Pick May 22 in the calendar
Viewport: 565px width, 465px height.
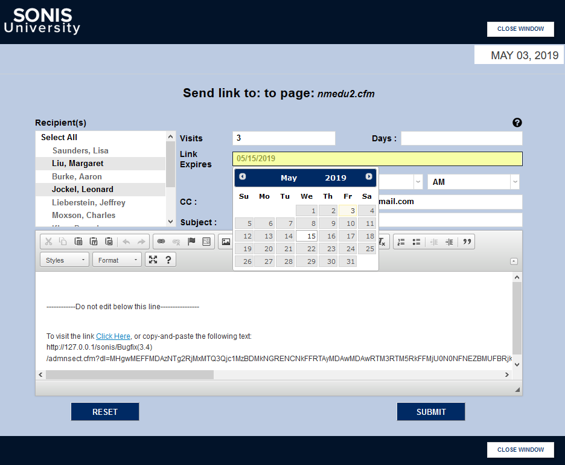tap(307, 249)
